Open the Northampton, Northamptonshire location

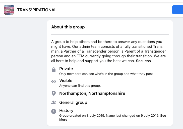tap(92, 93)
